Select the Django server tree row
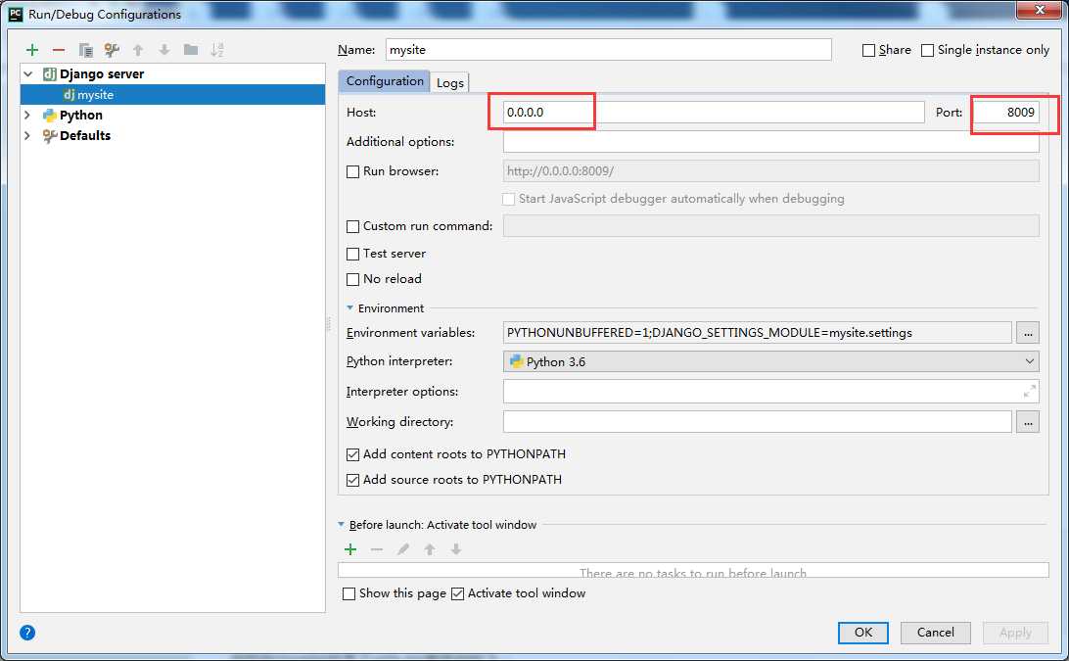 (x=172, y=73)
